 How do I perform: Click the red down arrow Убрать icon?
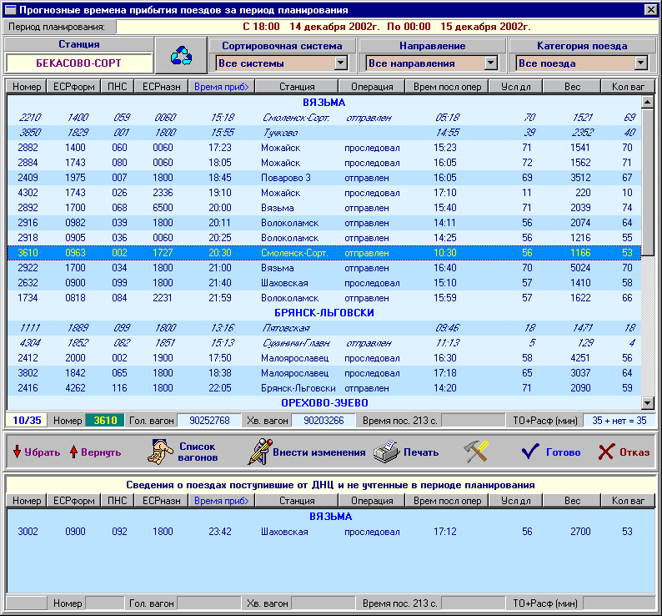point(17,452)
